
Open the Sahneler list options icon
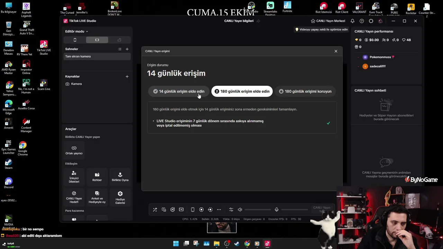pyautogui.click(x=120, y=49)
